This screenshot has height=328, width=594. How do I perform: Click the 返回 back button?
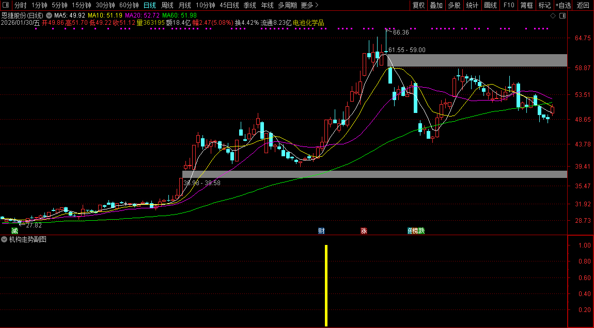click(x=583, y=5)
